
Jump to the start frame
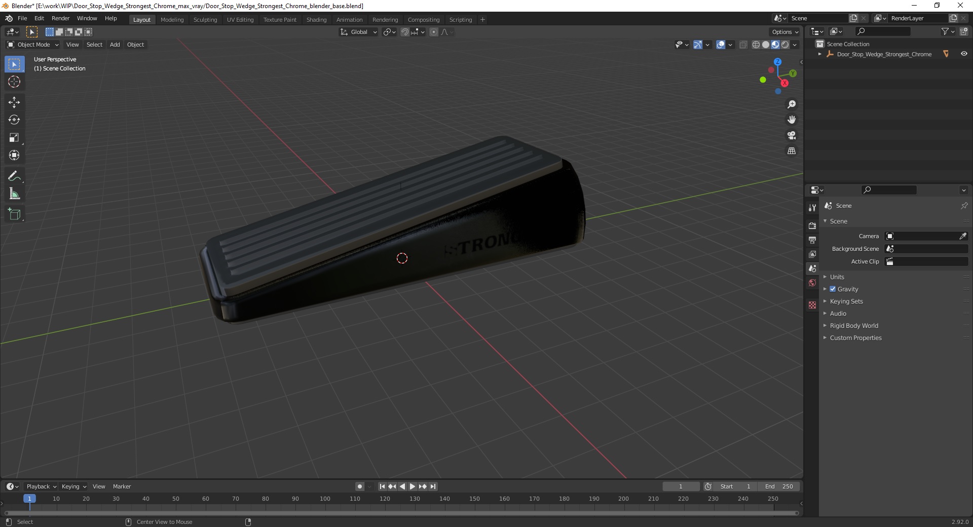[383, 486]
